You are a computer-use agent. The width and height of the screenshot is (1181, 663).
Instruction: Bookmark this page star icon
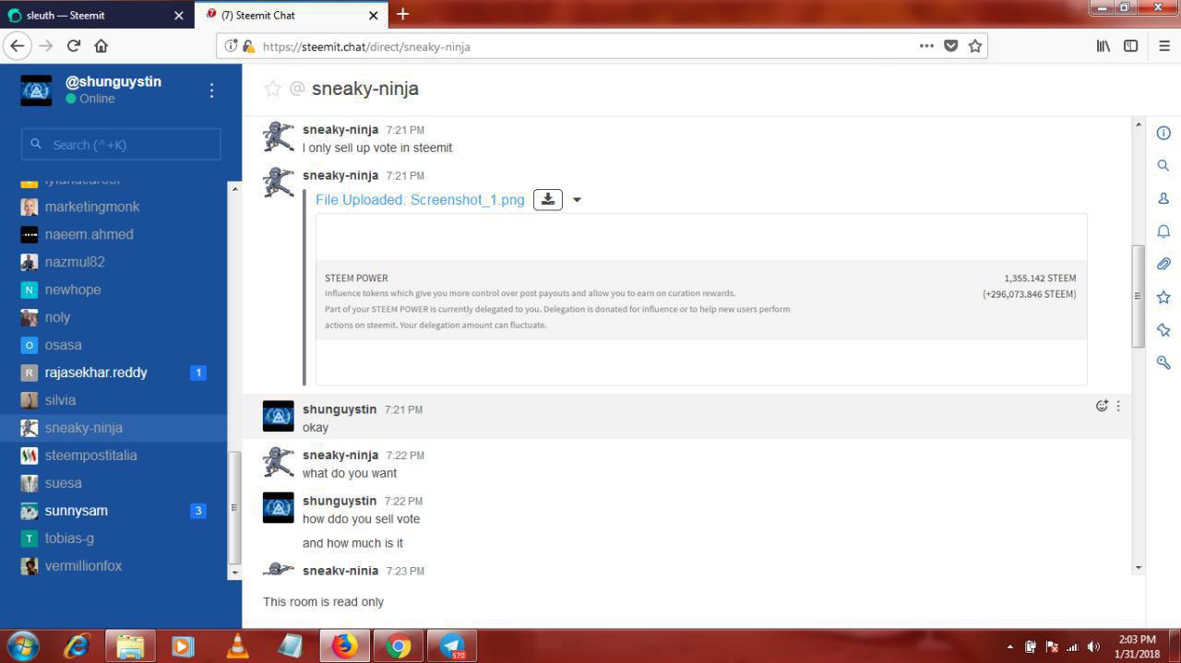tap(975, 46)
